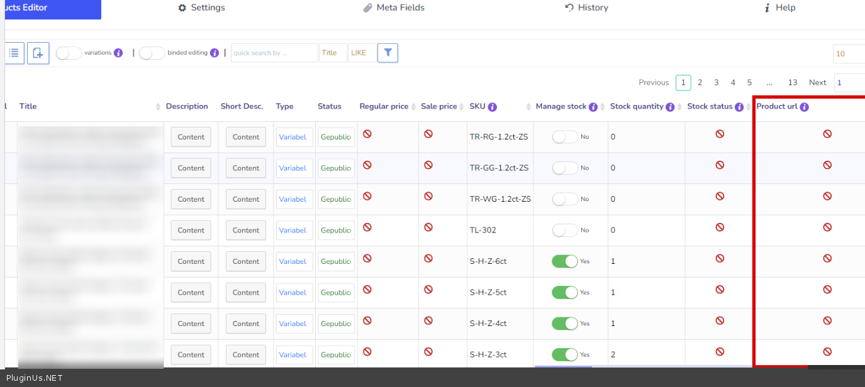The height and width of the screenshot is (387, 865).
Task: Click the add new product icon
Action: [x=38, y=53]
